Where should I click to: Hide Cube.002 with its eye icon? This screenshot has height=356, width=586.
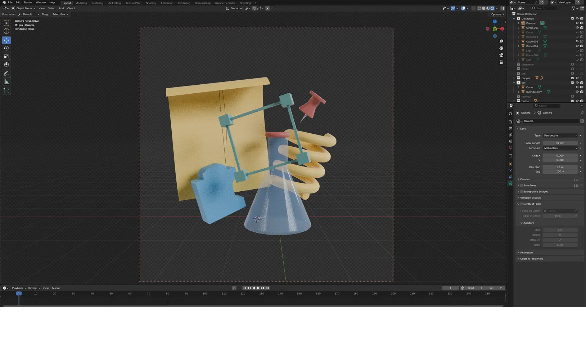point(577,41)
